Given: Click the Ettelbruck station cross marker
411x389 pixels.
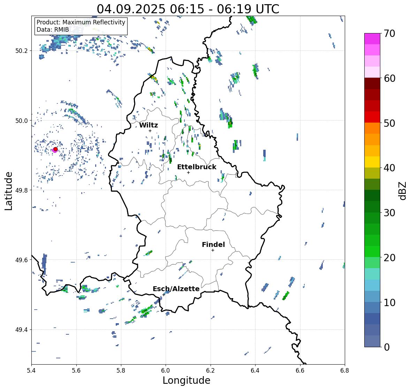Looking at the screenshot, I should (x=188, y=172).
